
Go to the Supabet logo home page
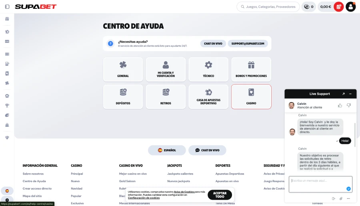[36, 7]
